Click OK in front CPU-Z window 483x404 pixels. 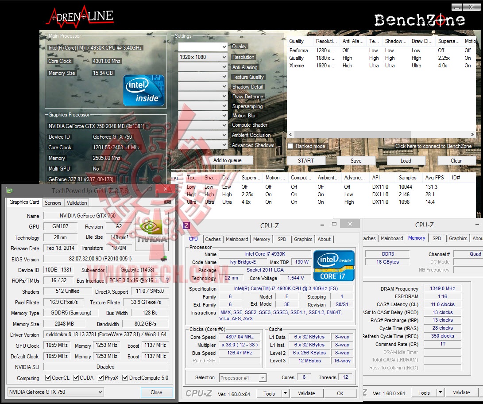click(x=340, y=393)
